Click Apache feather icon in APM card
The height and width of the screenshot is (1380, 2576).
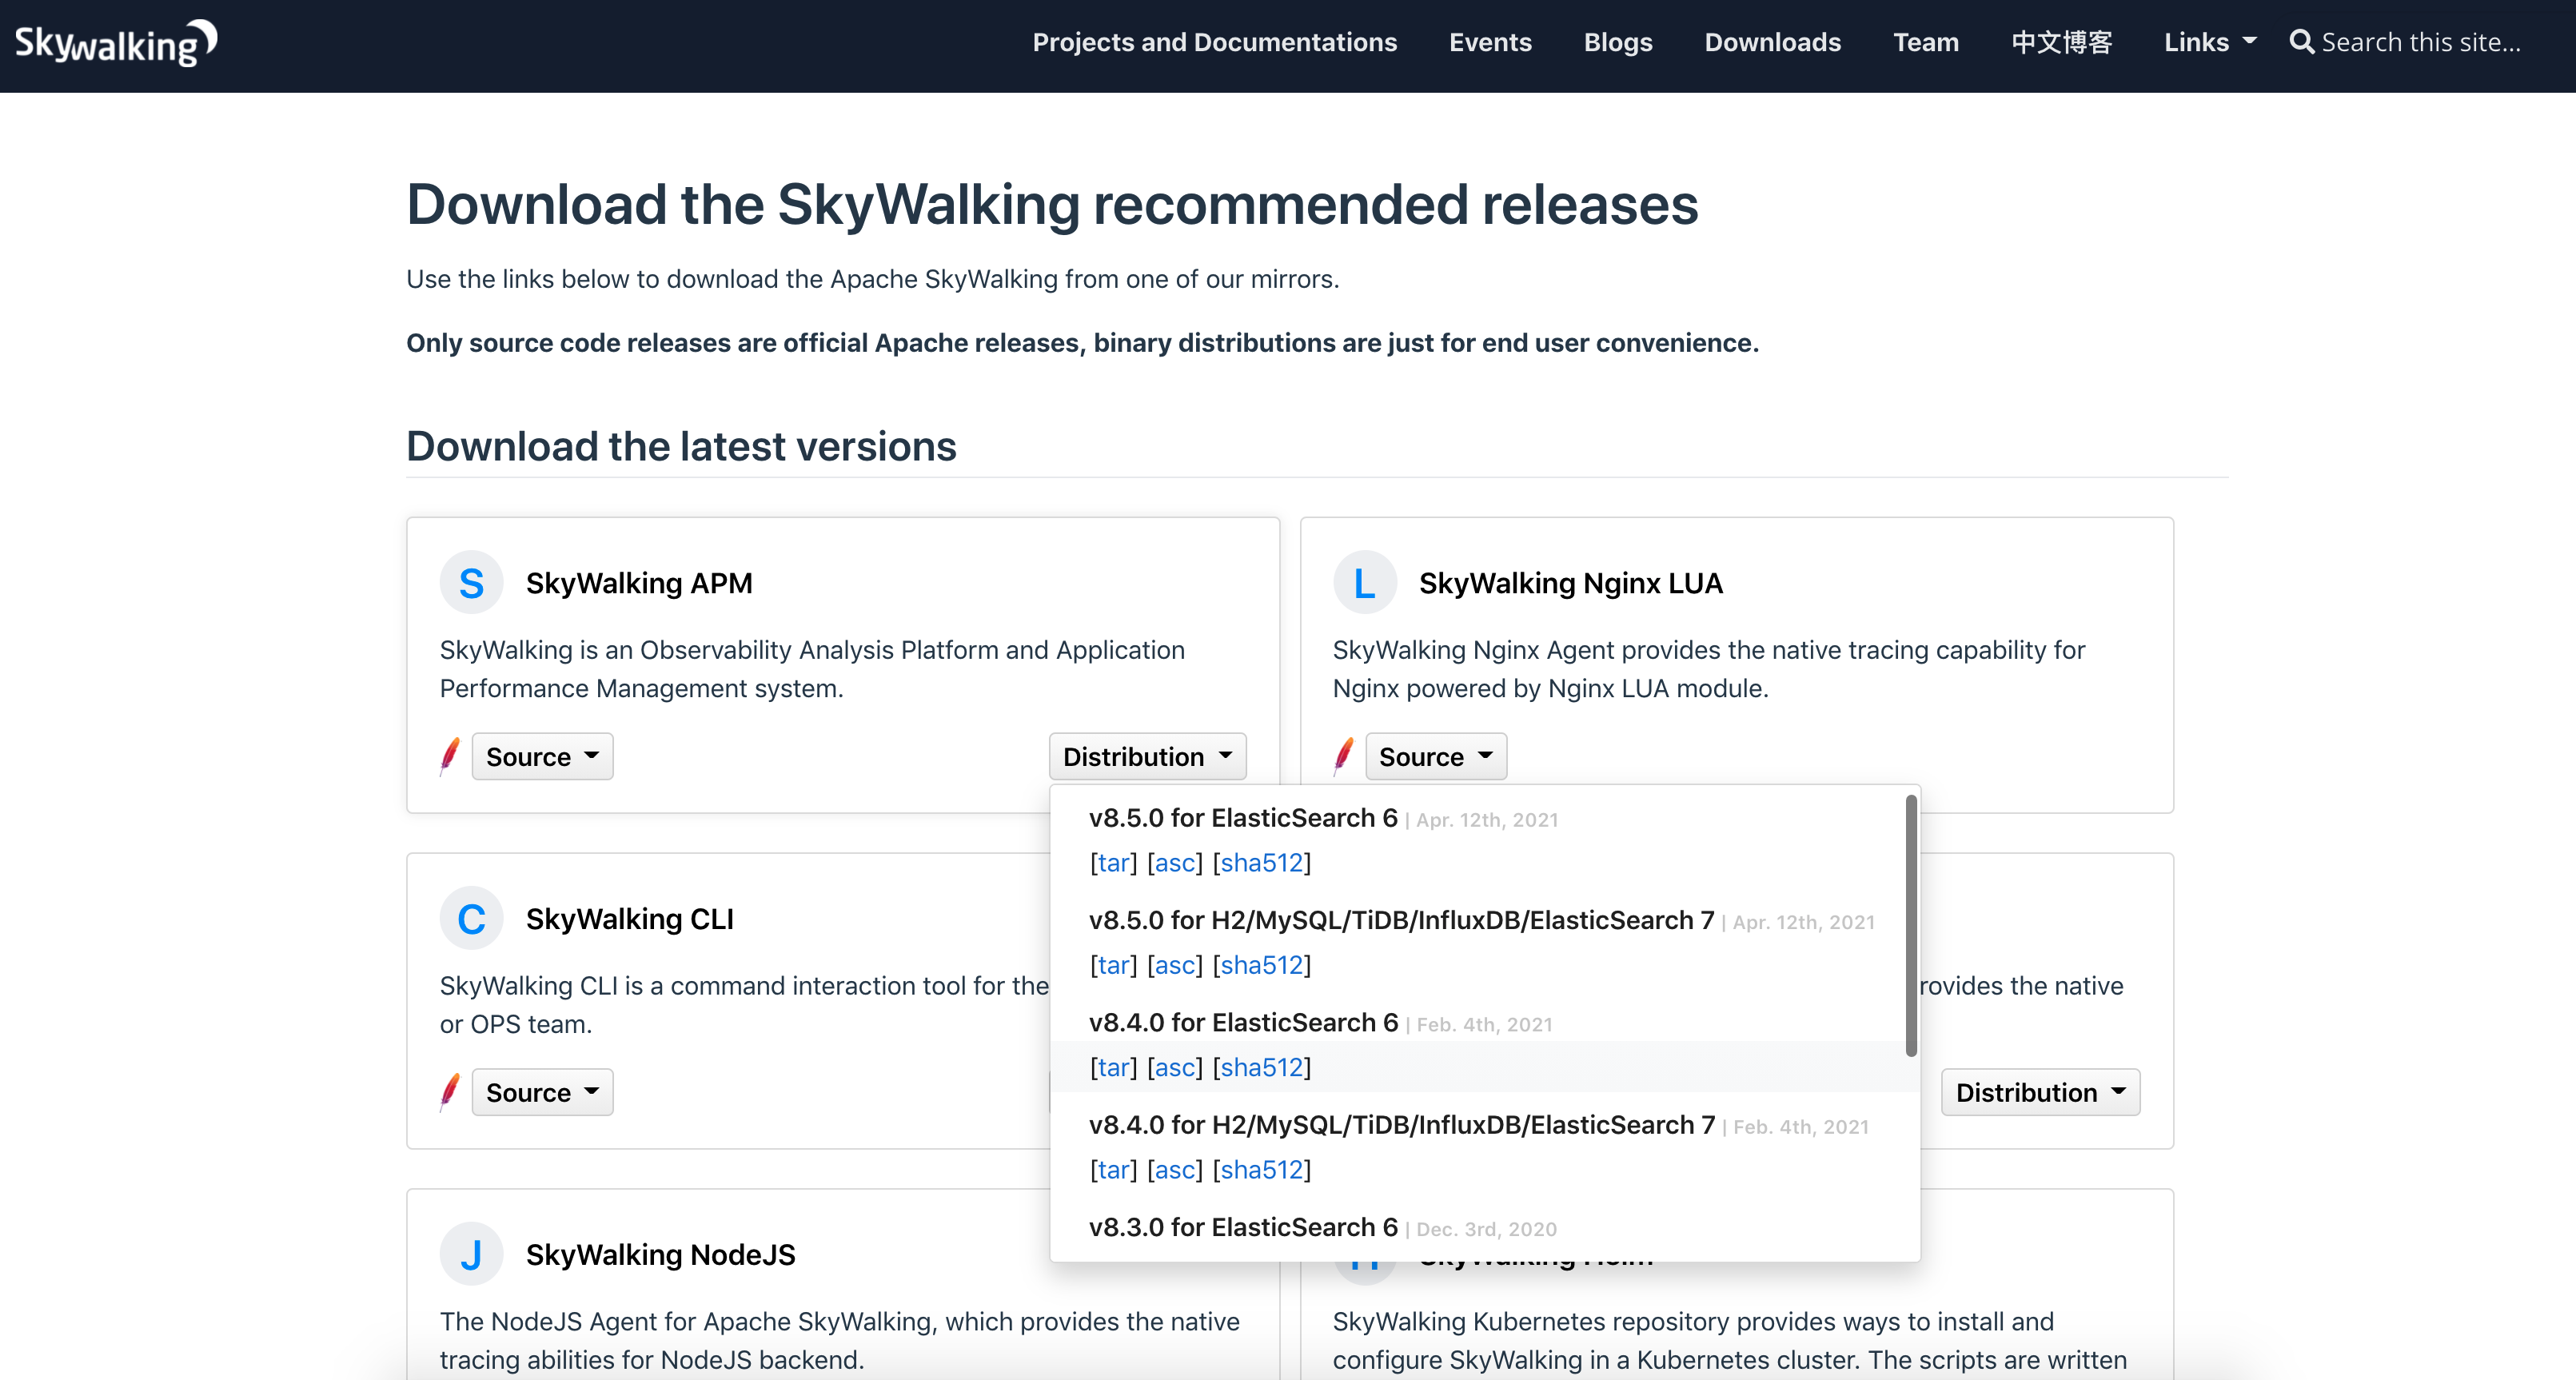pyautogui.click(x=450, y=757)
